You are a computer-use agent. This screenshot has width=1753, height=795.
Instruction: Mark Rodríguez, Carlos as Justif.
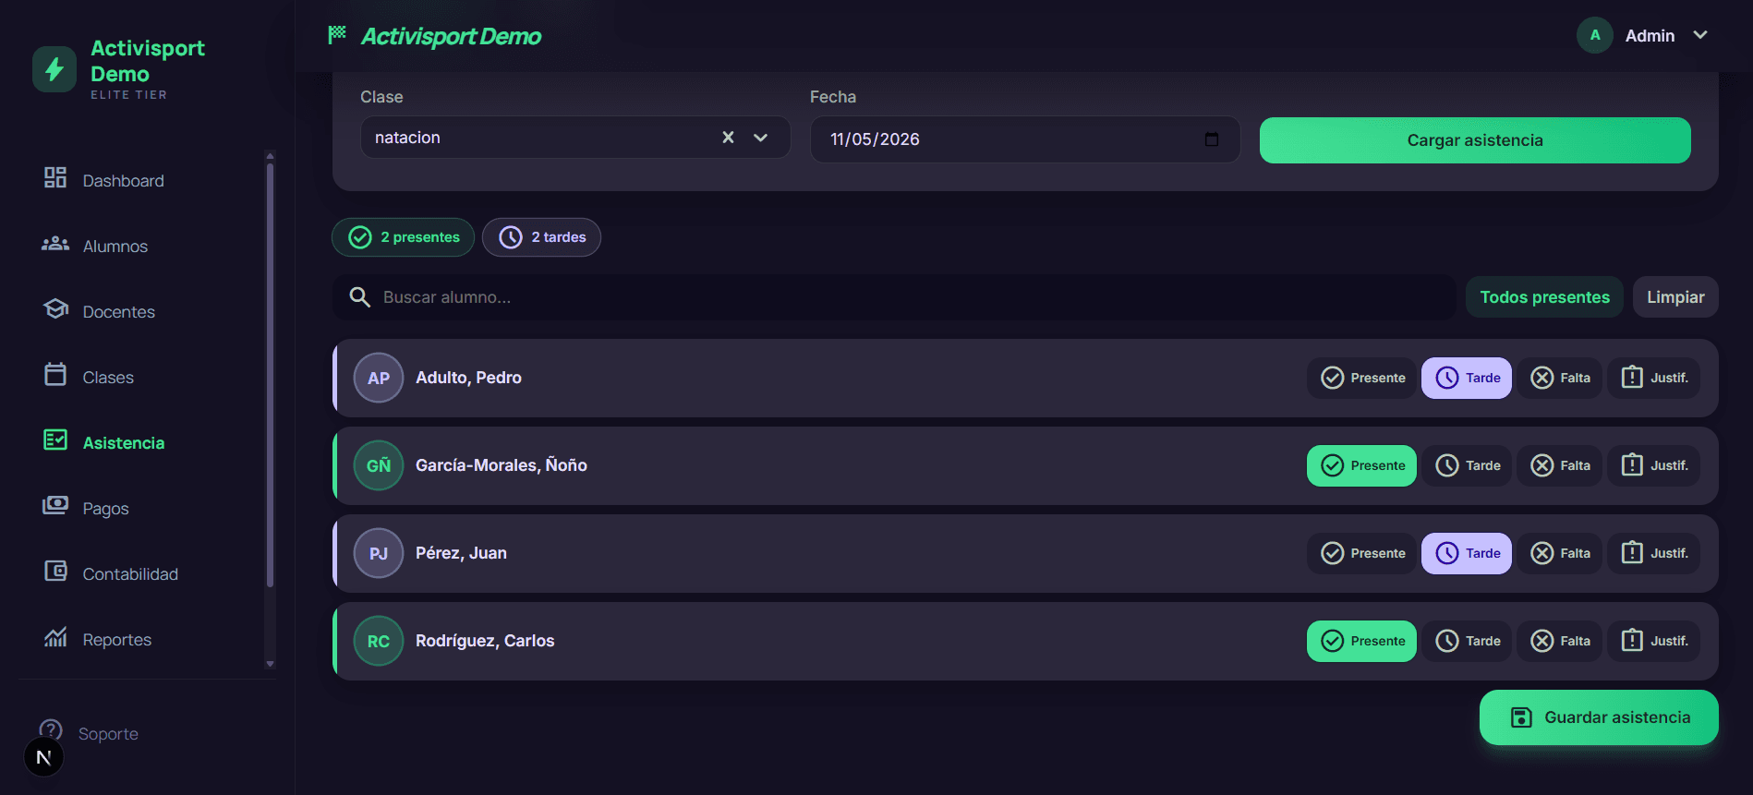1654,641
